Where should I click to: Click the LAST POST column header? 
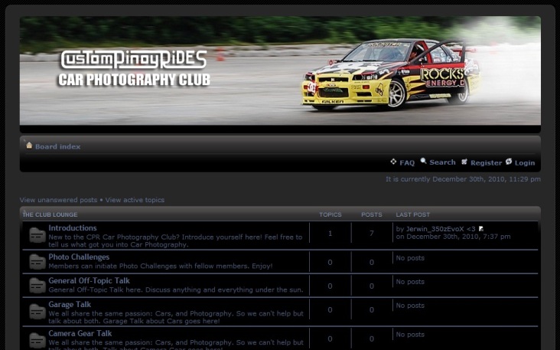point(412,214)
